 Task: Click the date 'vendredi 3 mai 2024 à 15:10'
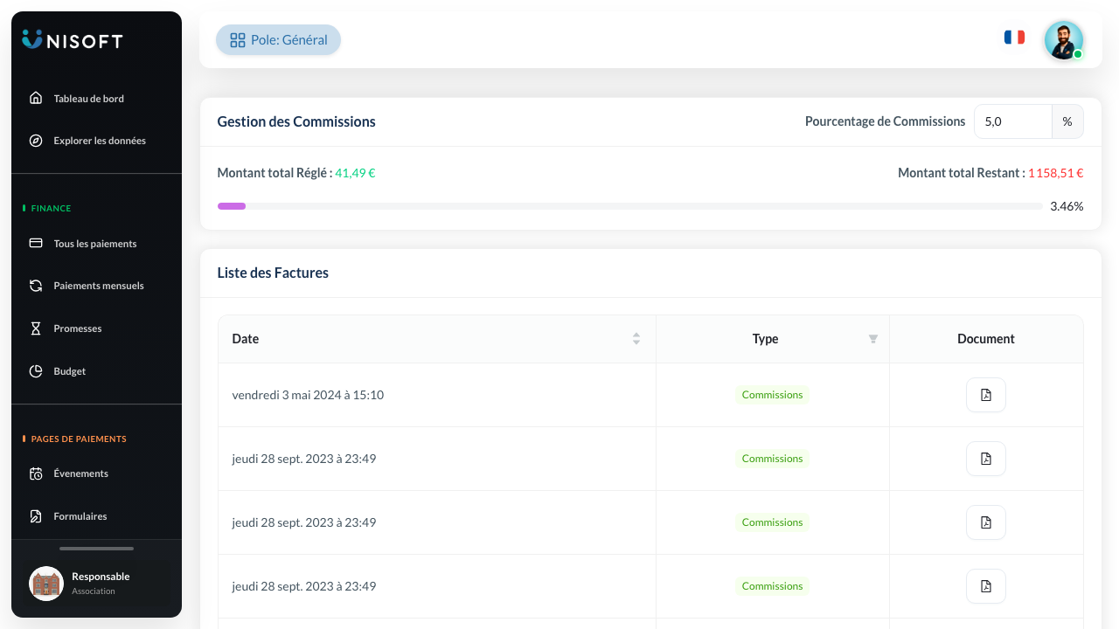pyautogui.click(x=308, y=395)
